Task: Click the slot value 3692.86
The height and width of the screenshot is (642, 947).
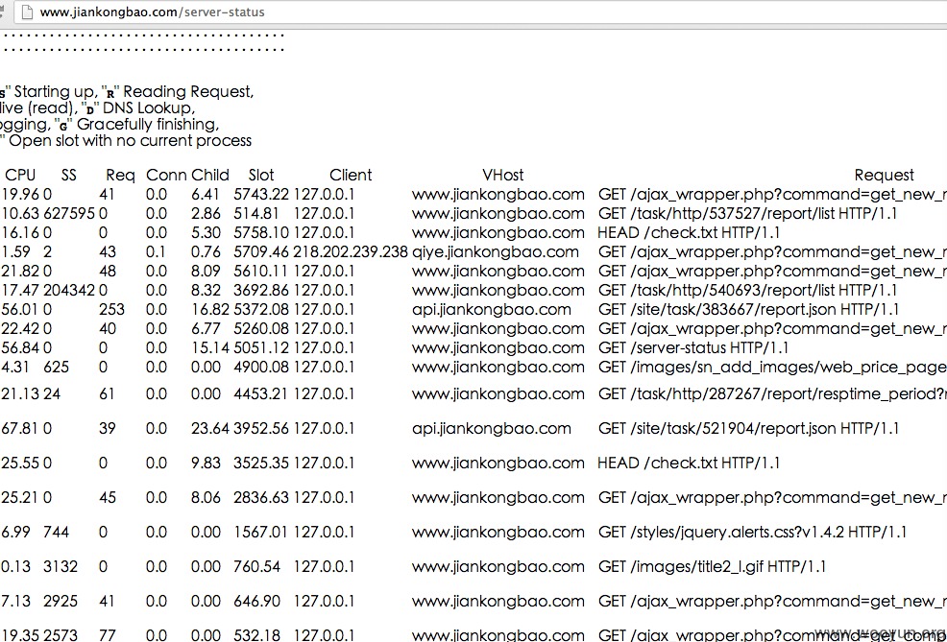Action: tap(261, 290)
